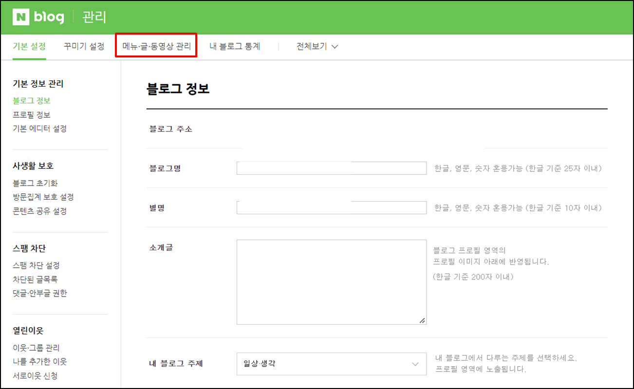Screen dimensions: 634x389
Task: Select the 내 블로그 통계 tab
Action: click(x=234, y=46)
